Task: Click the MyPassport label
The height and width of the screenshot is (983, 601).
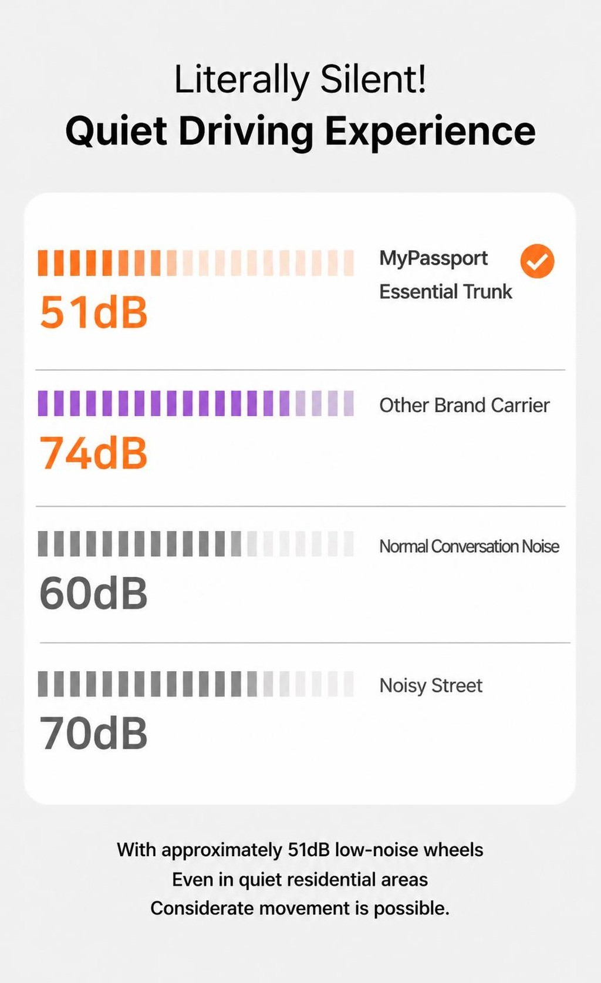Action: pyautogui.click(x=433, y=259)
